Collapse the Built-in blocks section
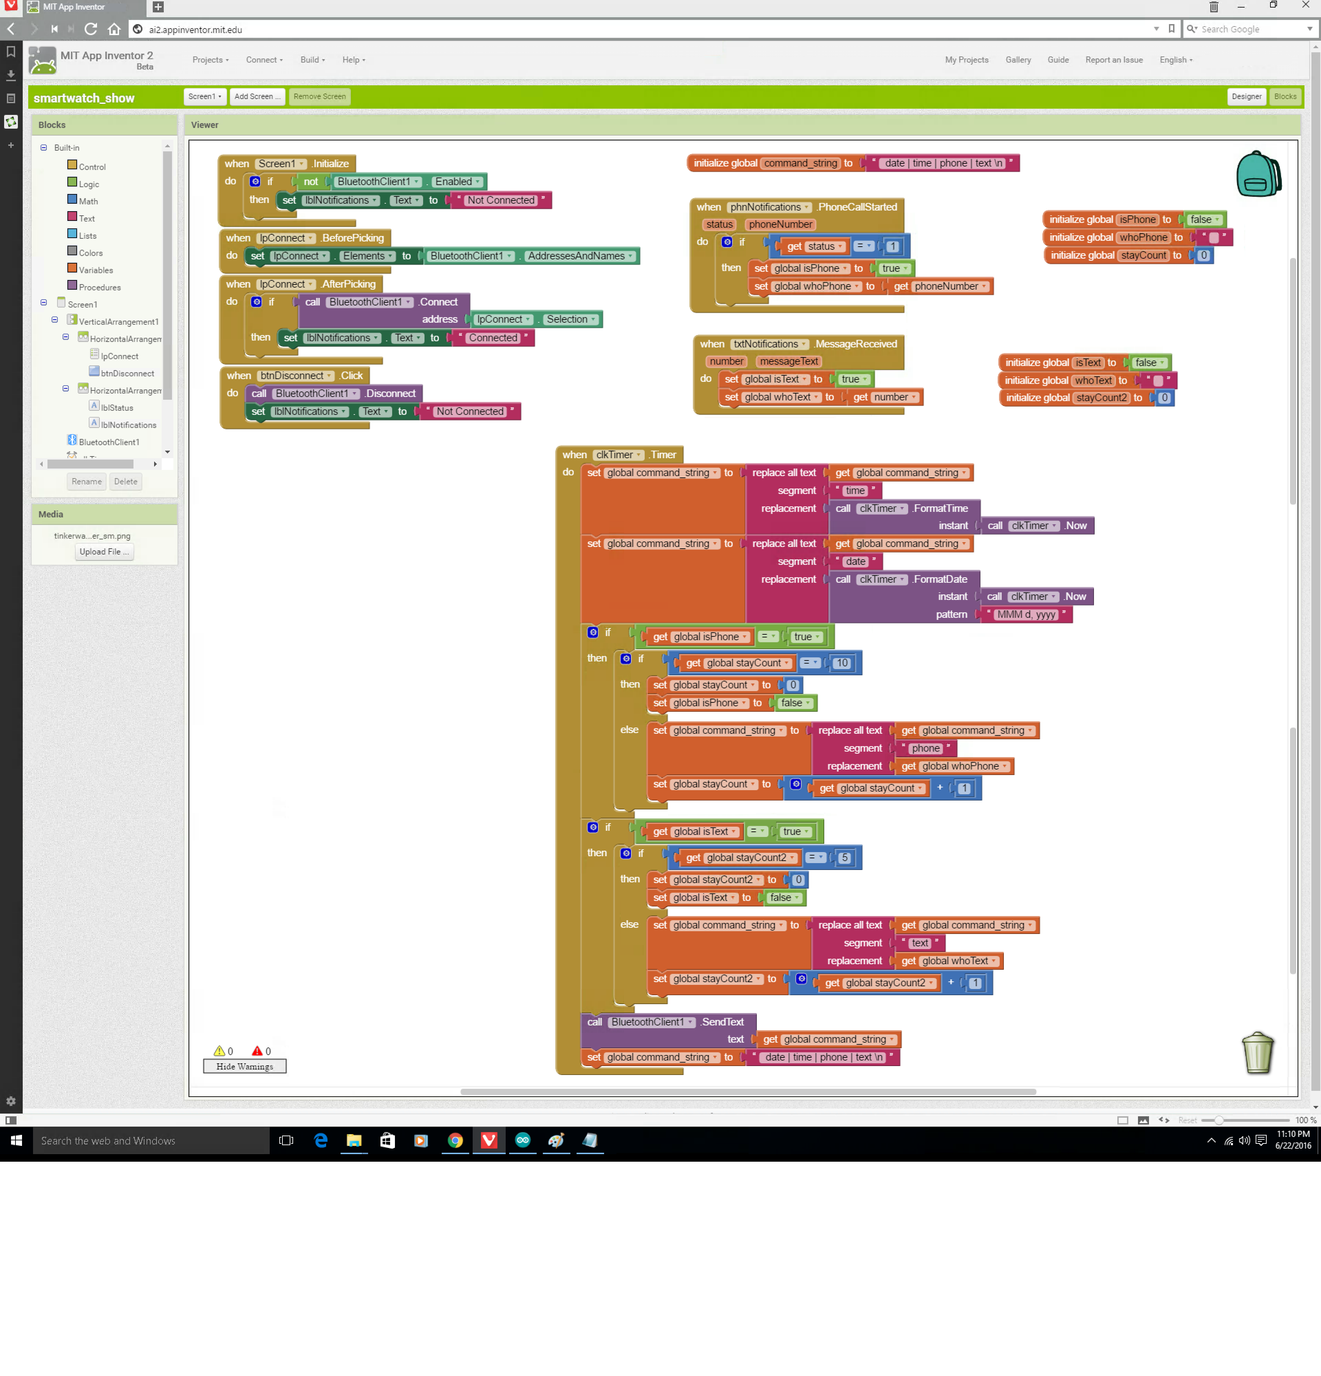The width and height of the screenshot is (1321, 1376). pyautogui.click(x=44, y=148)
